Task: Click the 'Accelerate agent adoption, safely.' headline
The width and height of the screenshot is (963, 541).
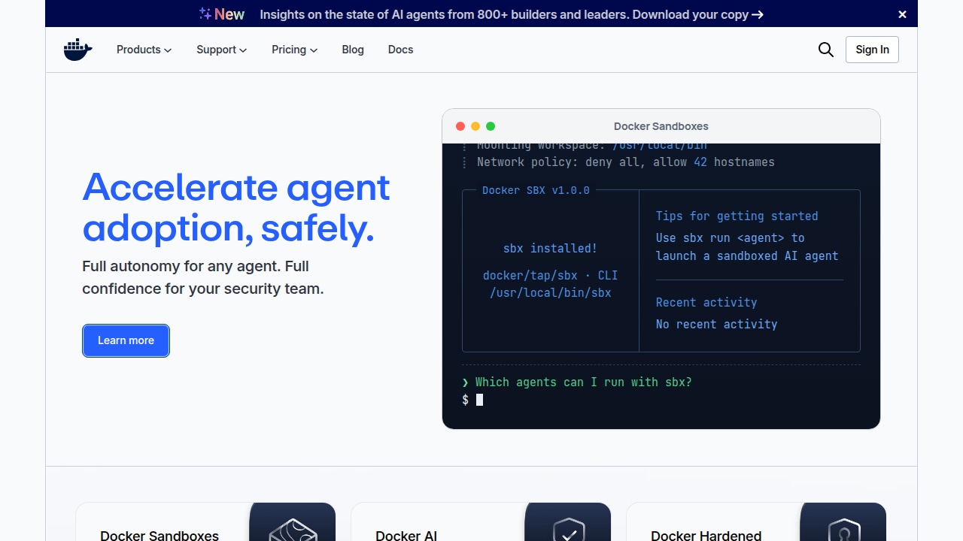Action: point(236,207)
